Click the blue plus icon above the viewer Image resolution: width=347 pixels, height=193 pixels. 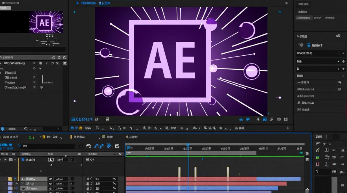(77, 3)
